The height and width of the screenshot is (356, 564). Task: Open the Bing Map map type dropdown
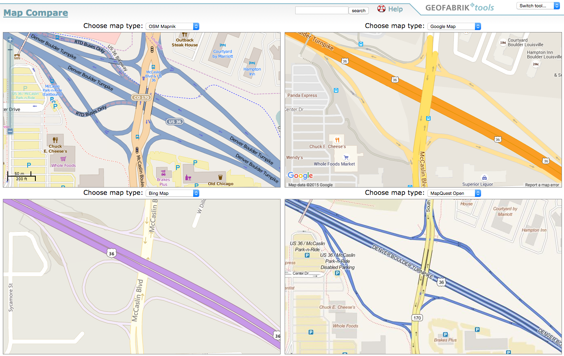tap(172, 193)
